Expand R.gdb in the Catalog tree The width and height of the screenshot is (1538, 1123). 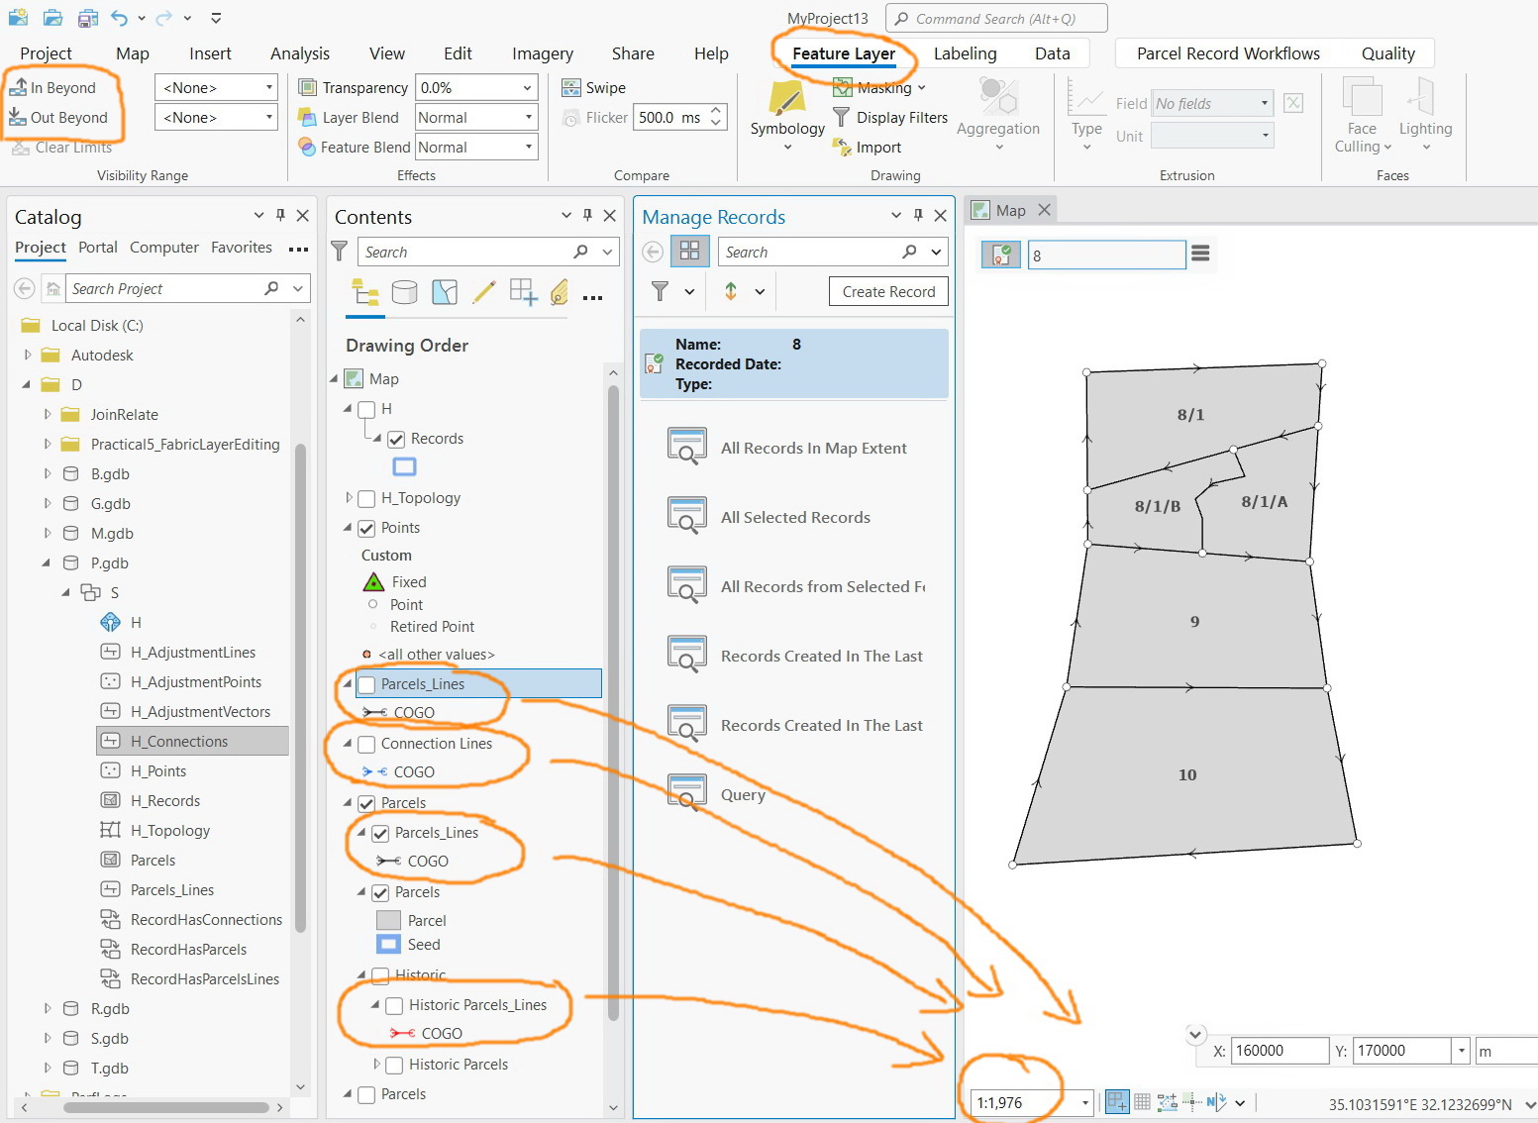tap(46, 1008)
